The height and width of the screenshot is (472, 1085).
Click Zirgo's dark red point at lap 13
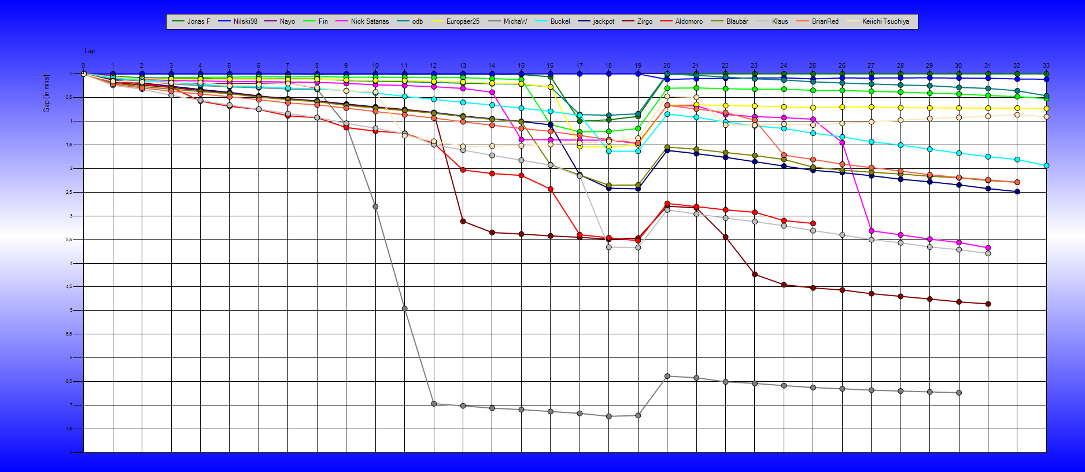coord(463,221)
